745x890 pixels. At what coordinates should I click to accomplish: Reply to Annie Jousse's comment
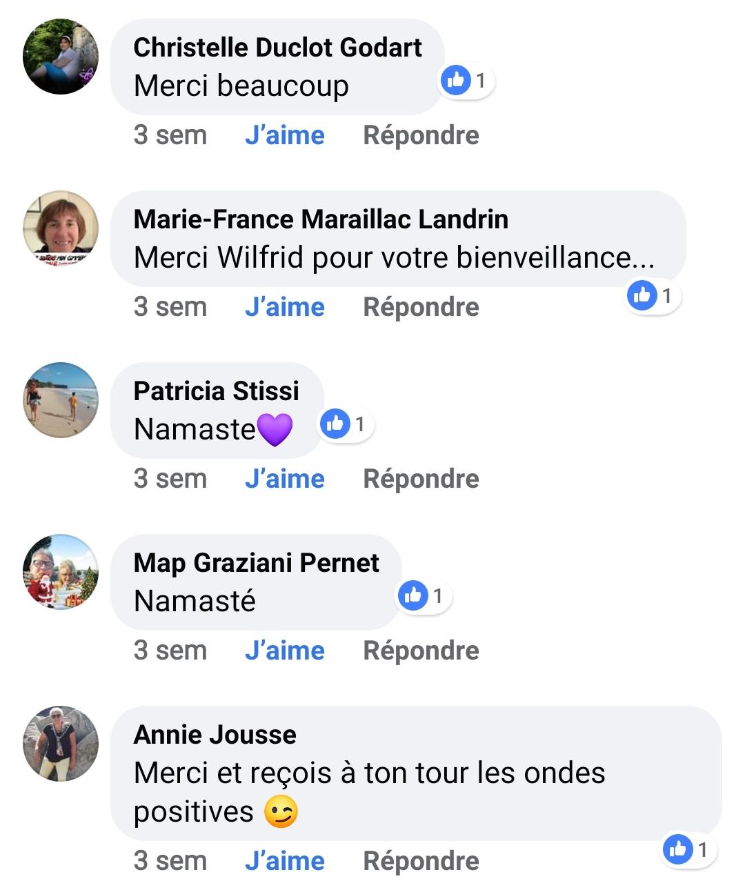(421, 861)
